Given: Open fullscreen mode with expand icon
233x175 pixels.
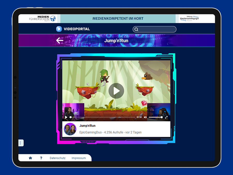Looking at the screenshot, I should coord(166,117).
